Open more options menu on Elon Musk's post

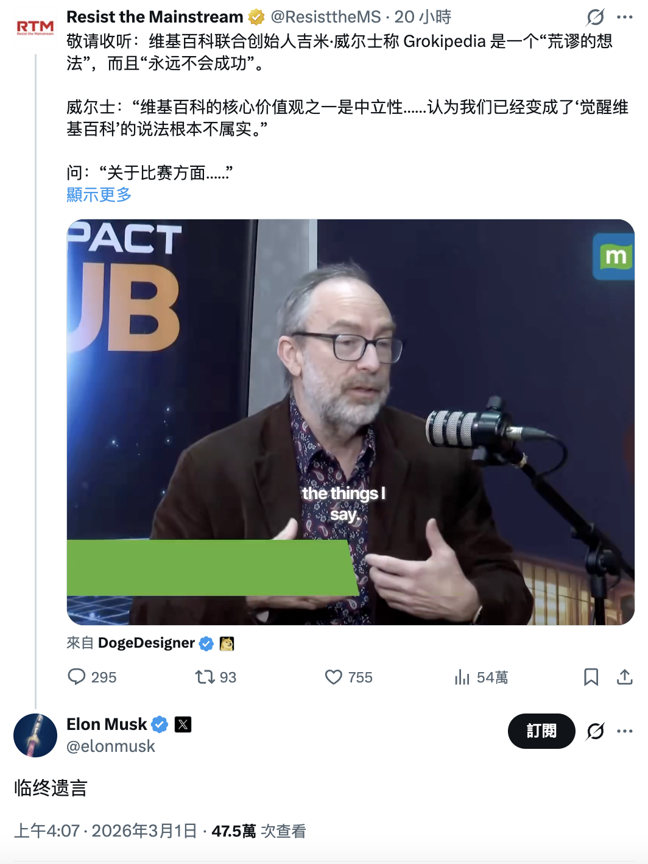[x=625, y=731]
